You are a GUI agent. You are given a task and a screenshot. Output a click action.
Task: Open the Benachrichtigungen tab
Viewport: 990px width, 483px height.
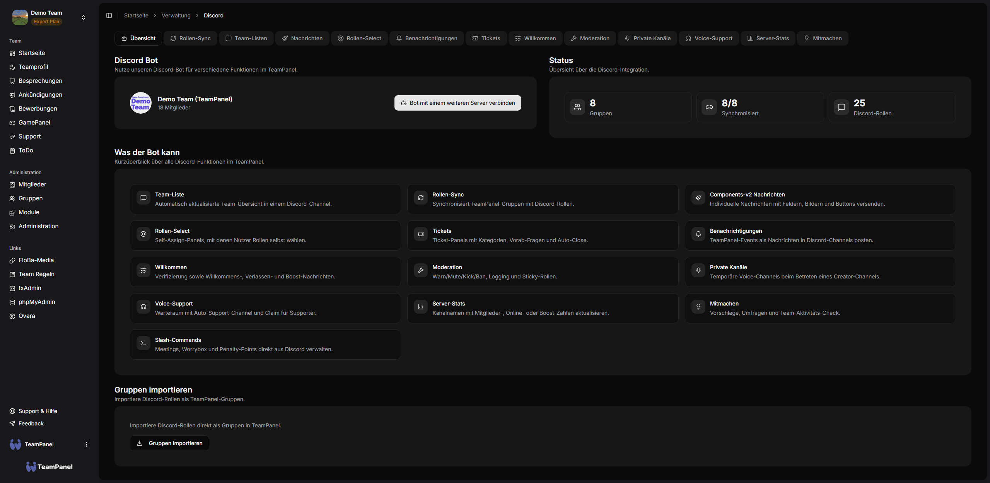click(427, 38)
